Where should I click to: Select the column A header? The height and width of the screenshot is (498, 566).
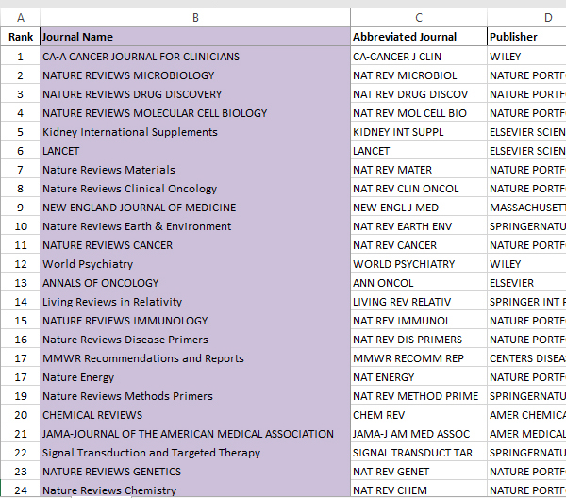[20, 18]
